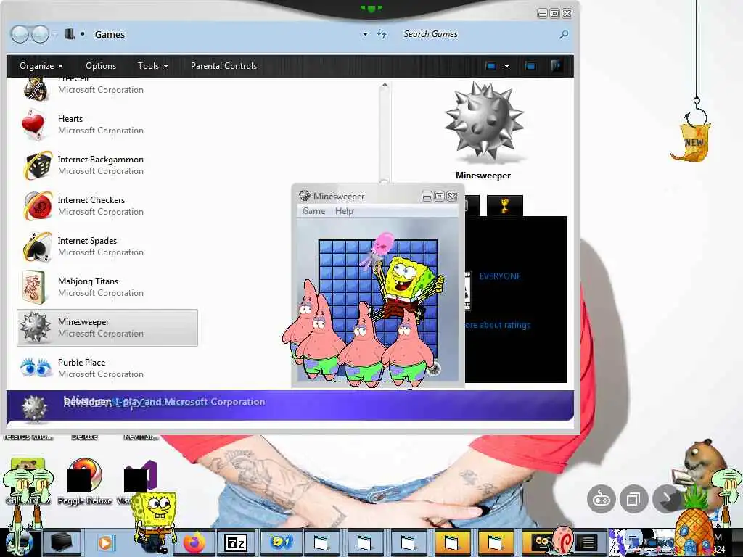Select the Internet Spades icon
This screenshot has height=557, width=743.
coord(38,247)
